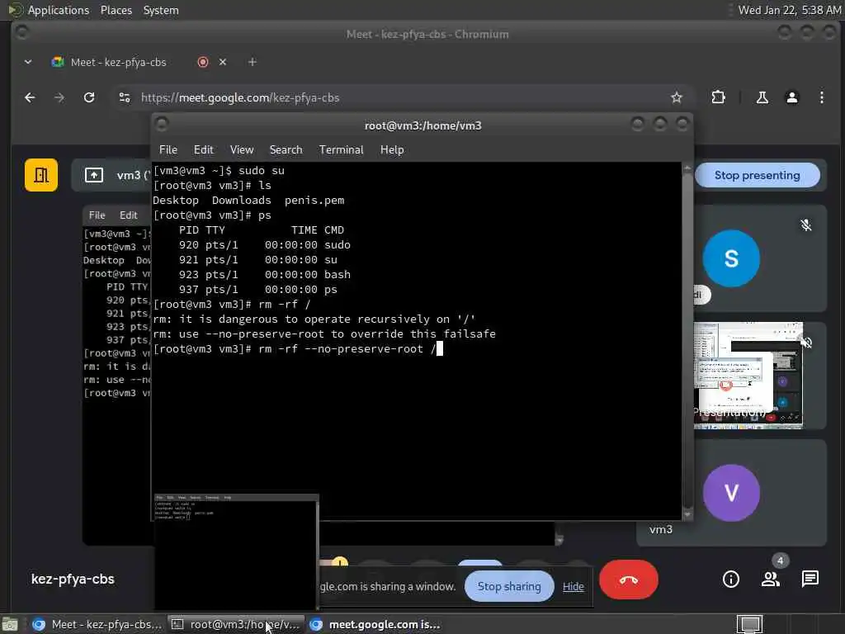Select the Presentation thumbnail tile
The width and height of the screenshot is (845, 634).
[x=748, y=376]
